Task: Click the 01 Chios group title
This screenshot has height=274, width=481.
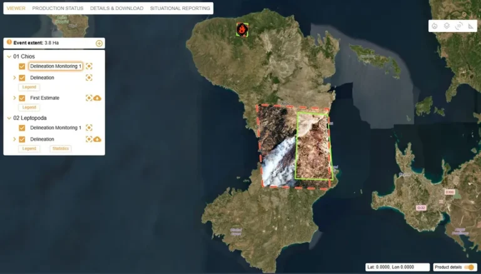Action: pos(24,57)
